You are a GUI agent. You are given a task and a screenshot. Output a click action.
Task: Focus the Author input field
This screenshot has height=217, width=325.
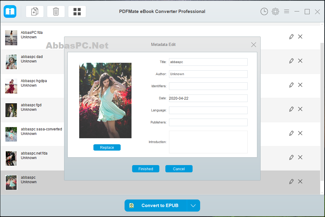point(208,74)
